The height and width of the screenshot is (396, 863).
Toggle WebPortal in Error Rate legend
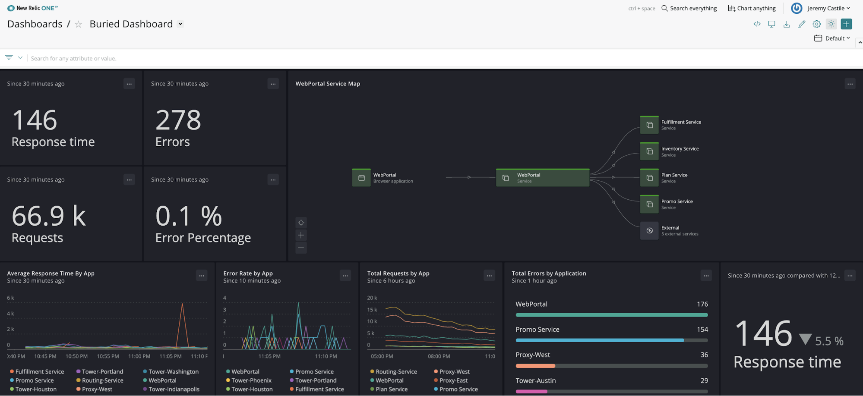(243, 371)
